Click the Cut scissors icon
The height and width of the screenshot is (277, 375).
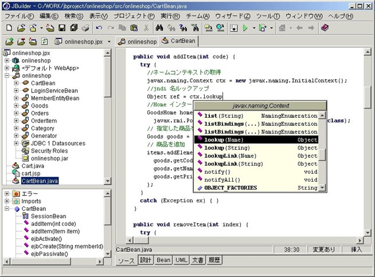146,28
